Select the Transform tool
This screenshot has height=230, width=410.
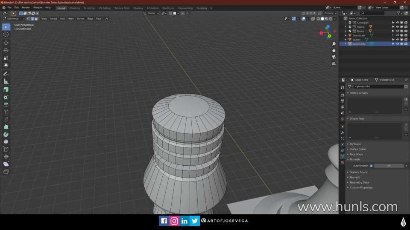pyautogui.click(x=6, y=65)
